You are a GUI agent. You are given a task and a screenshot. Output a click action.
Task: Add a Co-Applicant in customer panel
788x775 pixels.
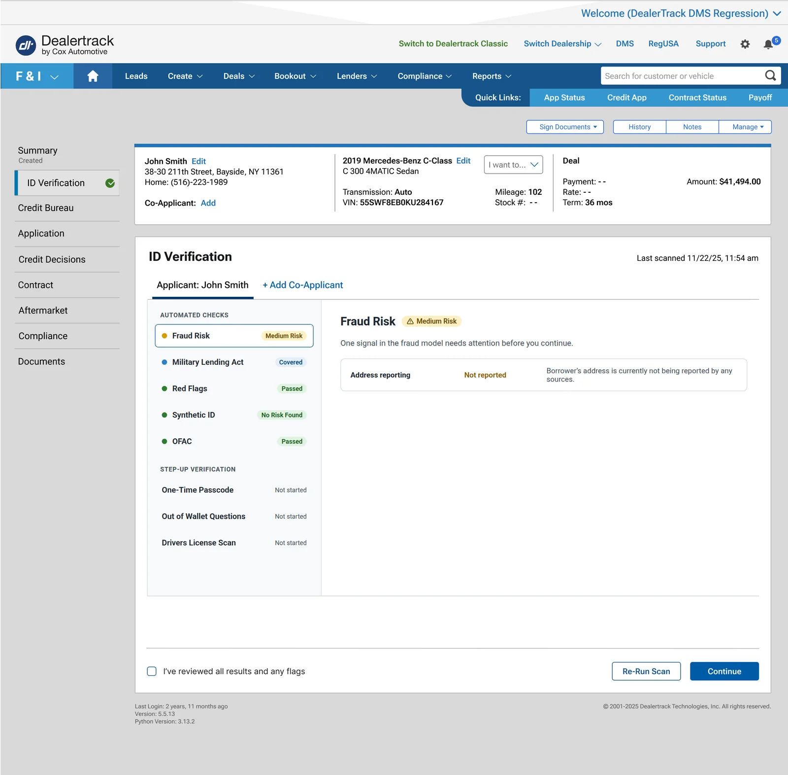[x=208, y=203]
